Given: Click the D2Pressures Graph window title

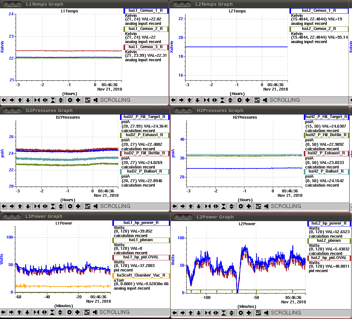Looking at the screenshot, I should coord(49,110).
